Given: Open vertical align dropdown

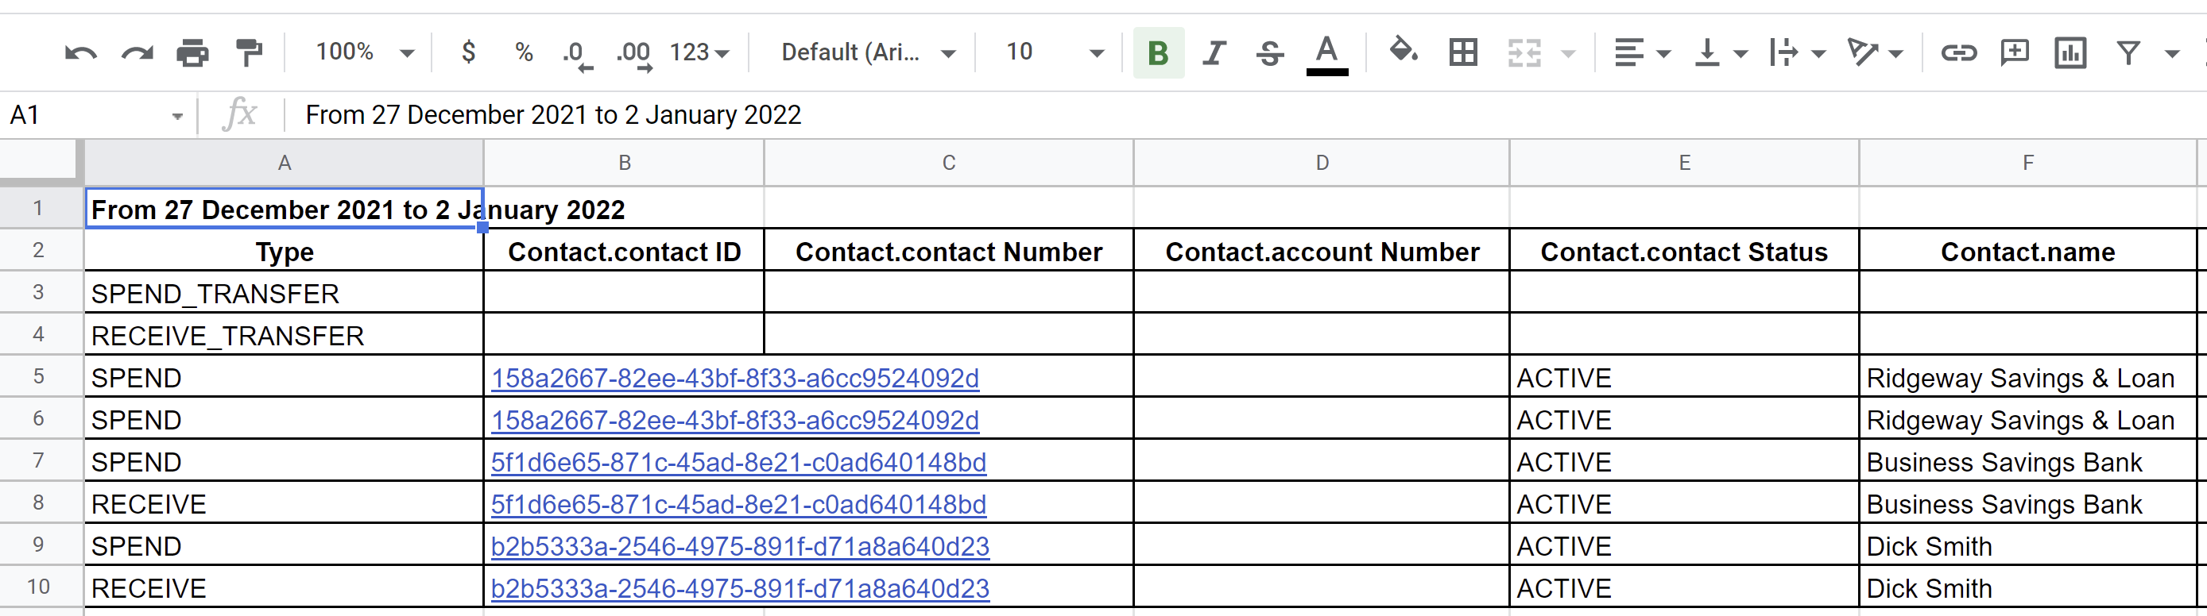Looking at the screenshot, I should point(1721,53).
